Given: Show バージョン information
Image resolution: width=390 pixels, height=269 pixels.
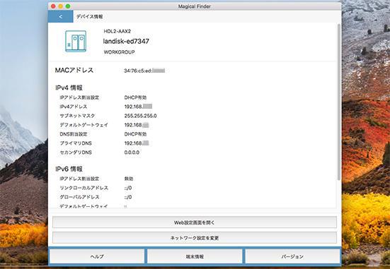Looking at the screenshot, I should click(x=292, y=256).
